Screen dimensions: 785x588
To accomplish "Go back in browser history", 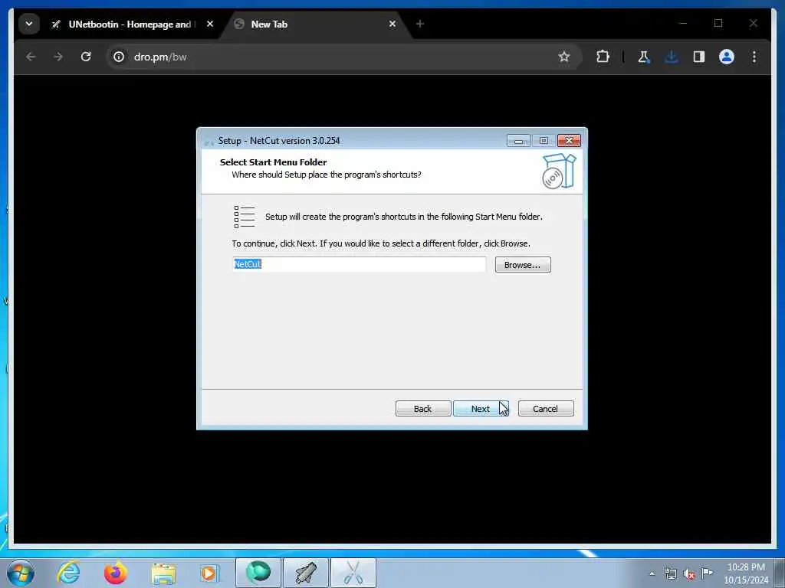I will coord(31,57).
